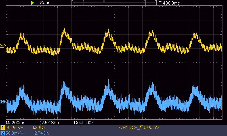The height and width of the screenshot is (136, 227).
Task: Click the CH1:DC- trigger source label
Action: tap(128, 127)
